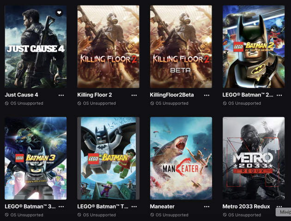Click the LEGO® Batman™ 2... title text
This screenshot has width=291, height=221.
[248, 95]
